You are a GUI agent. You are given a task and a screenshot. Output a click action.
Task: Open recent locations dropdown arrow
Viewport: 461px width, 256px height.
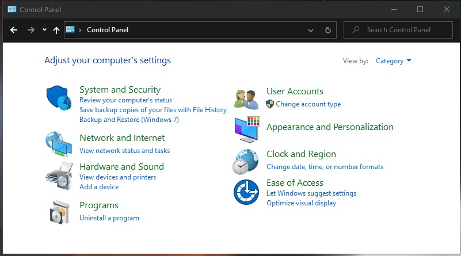pyautogui.click(x=44, y=30)
